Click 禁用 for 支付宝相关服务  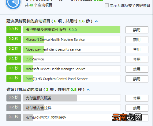click(x=137, y=98)
